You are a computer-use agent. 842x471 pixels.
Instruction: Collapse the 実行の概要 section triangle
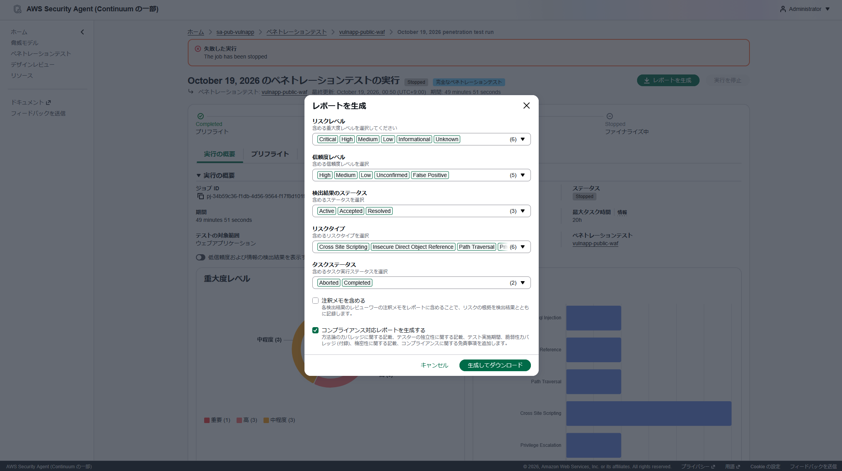click(x=199, y=175)
